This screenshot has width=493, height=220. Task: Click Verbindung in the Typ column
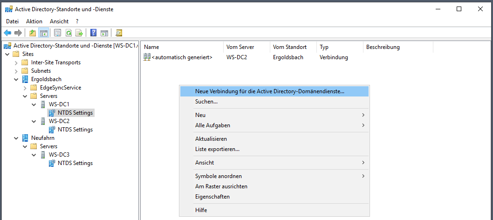pyautogui.click(x=334, y=57)
